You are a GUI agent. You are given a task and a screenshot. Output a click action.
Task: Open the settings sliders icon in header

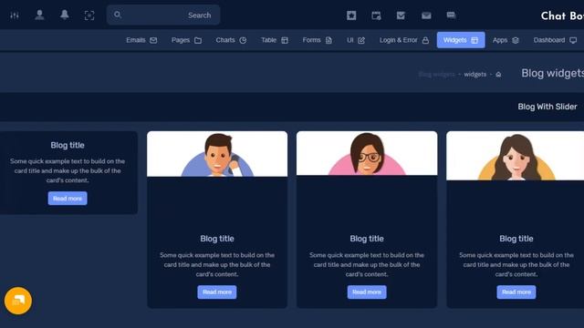pyautogui.click(x=15, y=15)
